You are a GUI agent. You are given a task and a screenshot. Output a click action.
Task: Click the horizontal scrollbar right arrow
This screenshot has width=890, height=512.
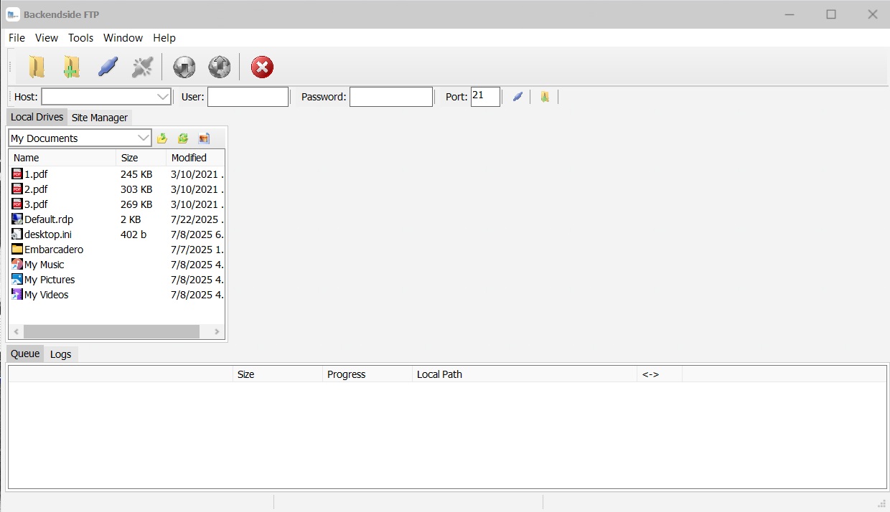[217, 331]
